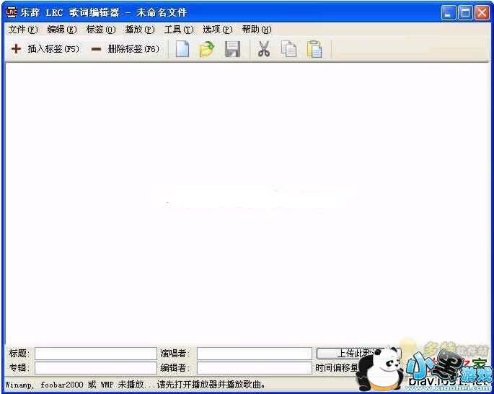Click the LRC app icon in the title bar
Image resolution: width=494 pixels, height=394 pixels.
(11, 12)
